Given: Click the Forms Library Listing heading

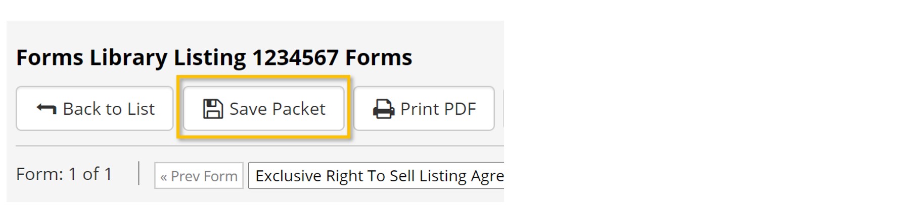Looking at the screenshot, I should click(x=214, y=57).
